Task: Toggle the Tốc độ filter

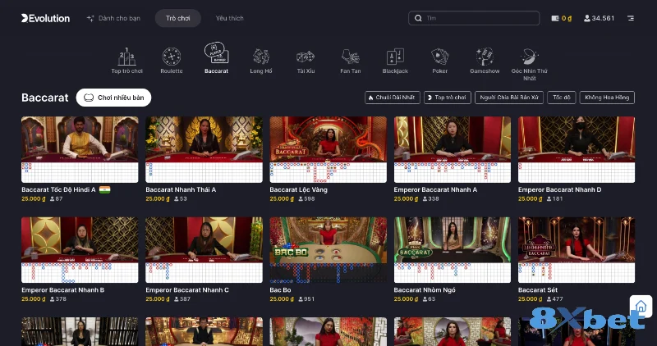Action: coord(562,98)
